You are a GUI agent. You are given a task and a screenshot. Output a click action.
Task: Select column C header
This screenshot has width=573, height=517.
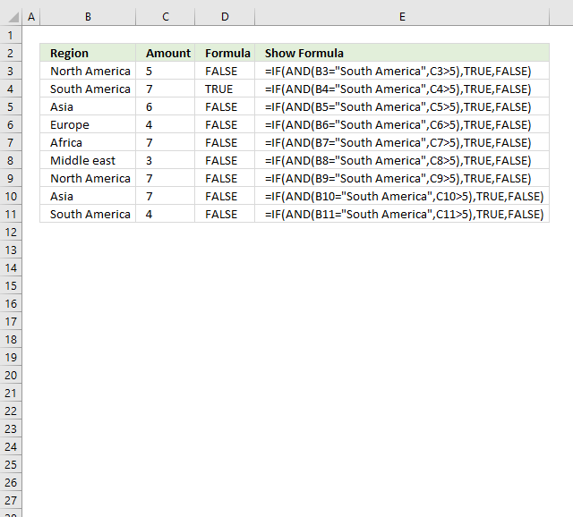pyautogui.click(x=166, y=17)
